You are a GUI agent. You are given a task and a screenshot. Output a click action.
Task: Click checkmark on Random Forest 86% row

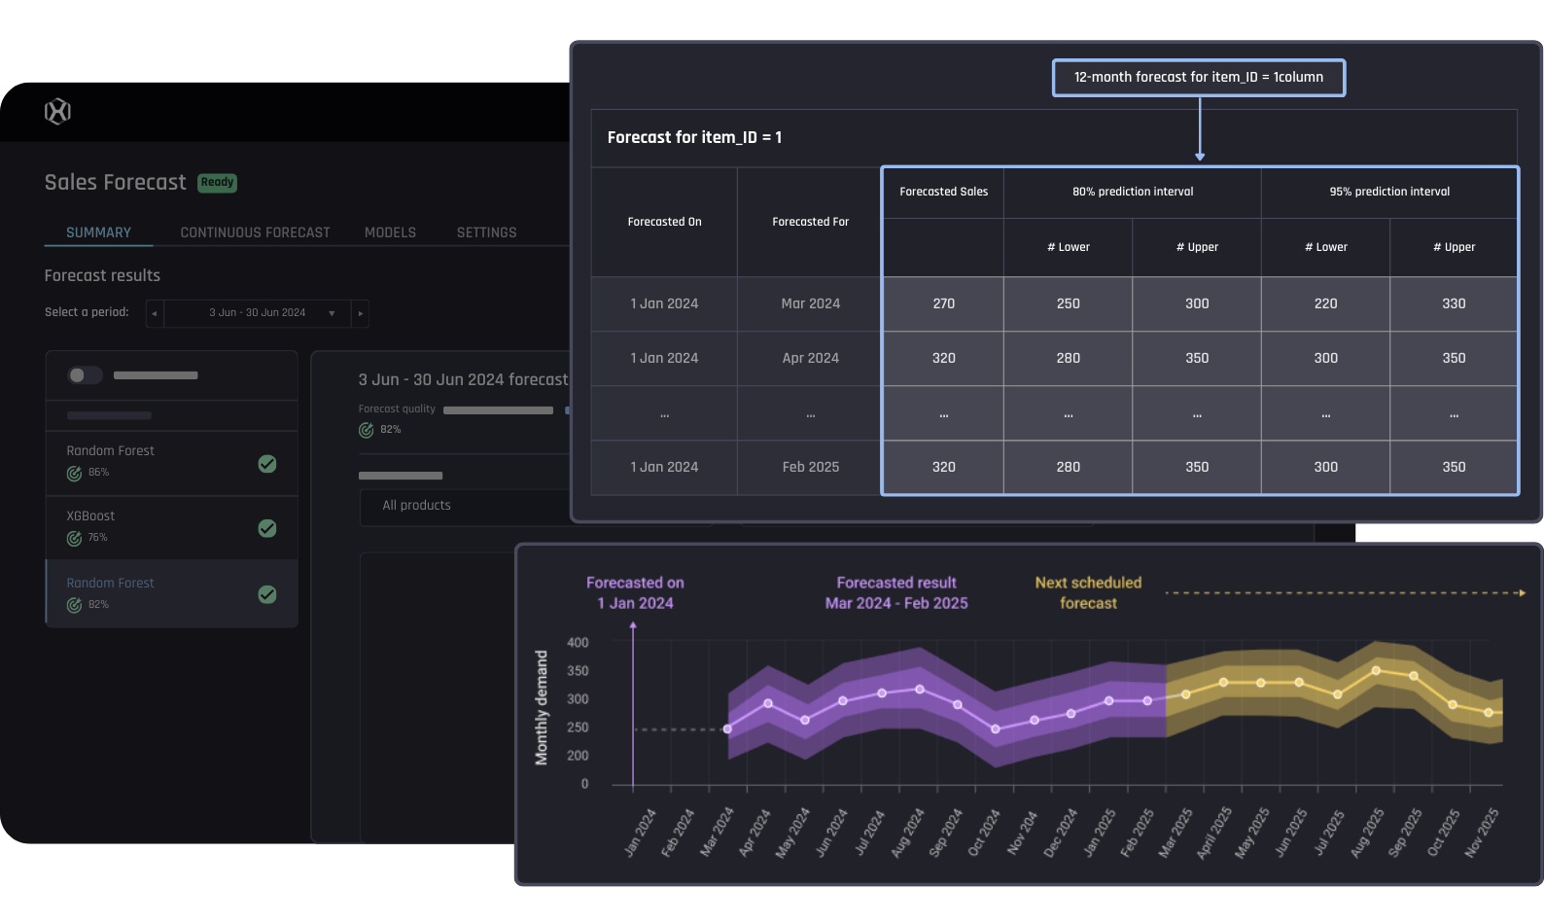[x=267, y=464]
